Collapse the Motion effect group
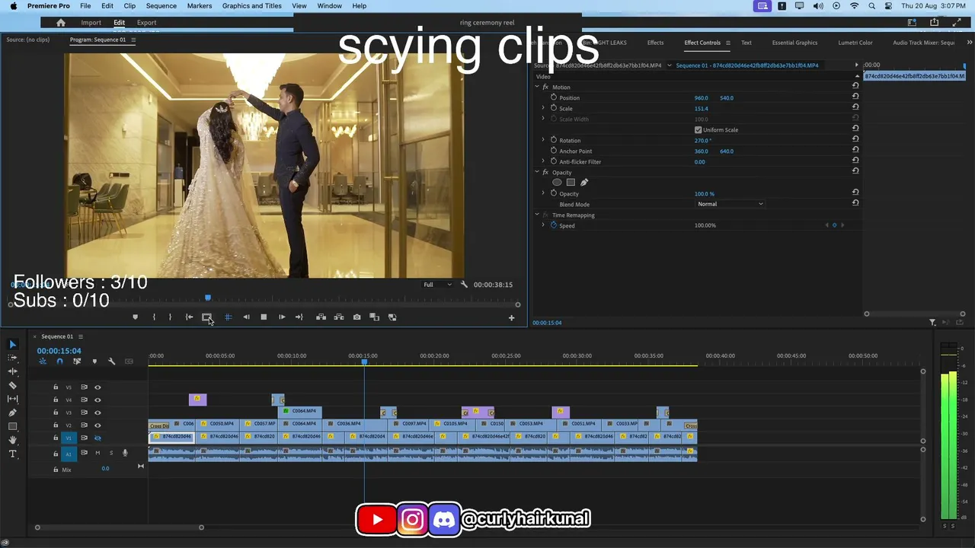 point(537,87)
